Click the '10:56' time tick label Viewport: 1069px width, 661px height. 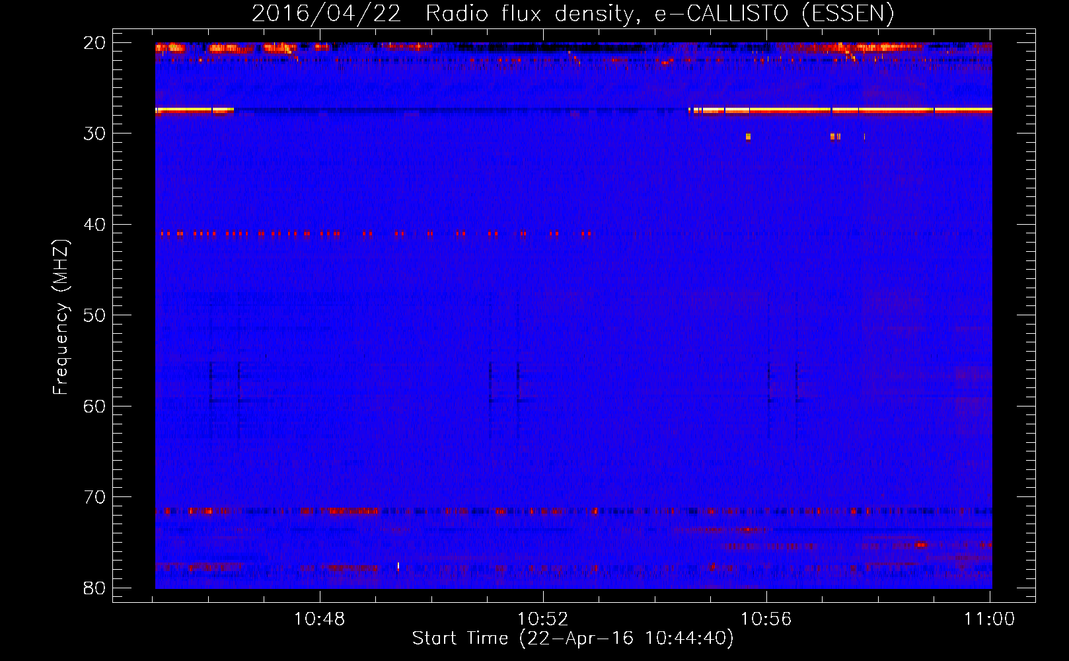click(x=766, y=619)
